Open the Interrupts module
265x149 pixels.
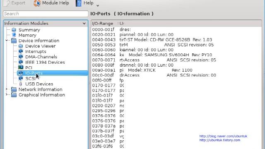[x=36, y=51]
